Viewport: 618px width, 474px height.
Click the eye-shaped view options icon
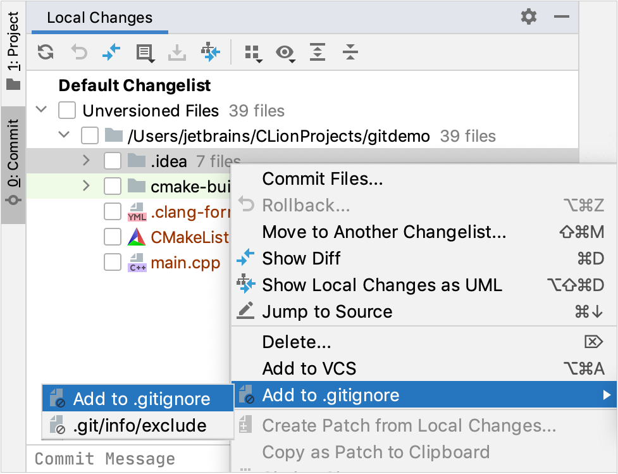(285, 54)
